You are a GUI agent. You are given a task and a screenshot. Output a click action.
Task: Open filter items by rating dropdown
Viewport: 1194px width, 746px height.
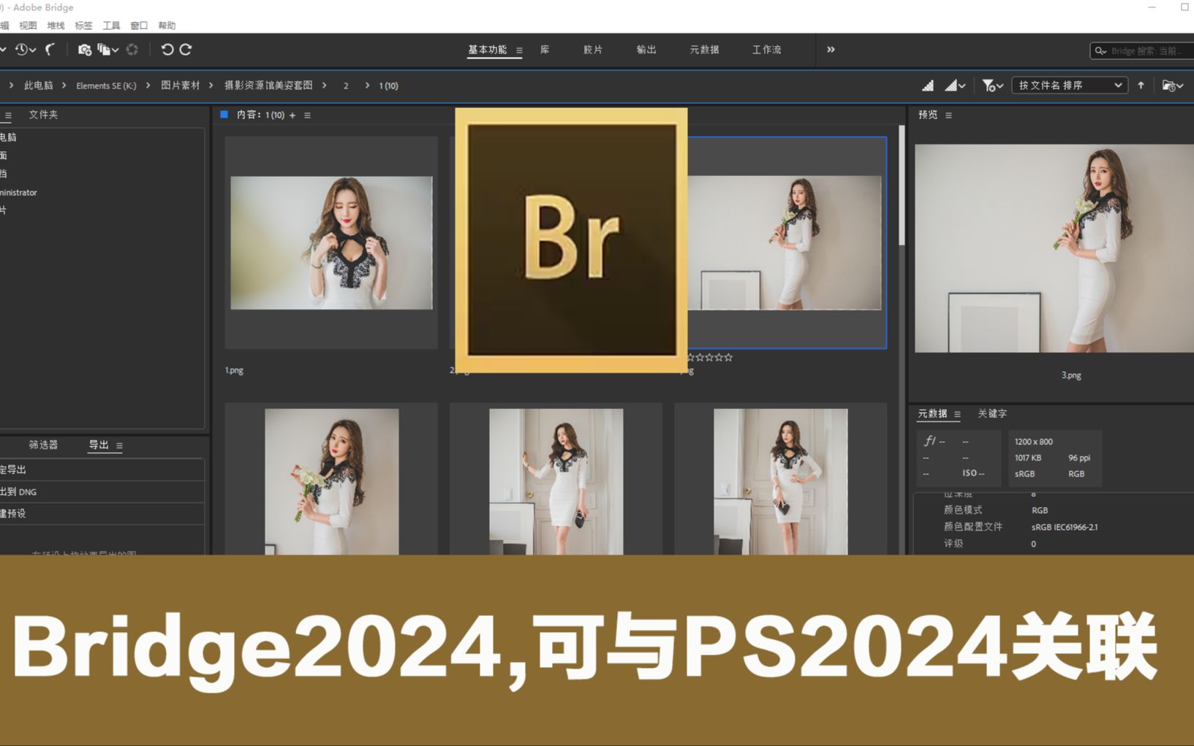(x=993, y=85)
